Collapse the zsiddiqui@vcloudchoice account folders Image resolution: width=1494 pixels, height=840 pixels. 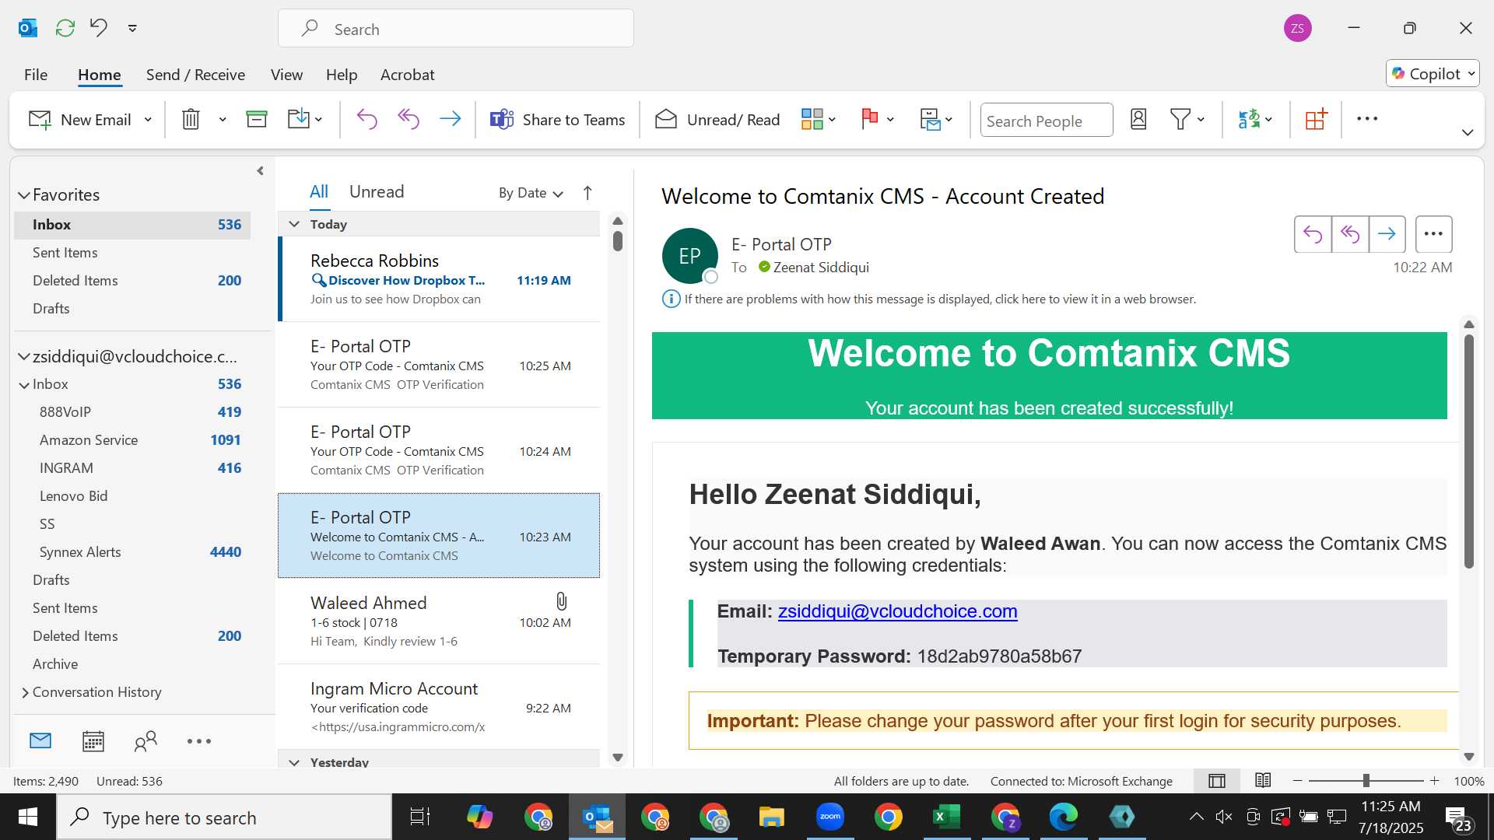coord(24,357)
